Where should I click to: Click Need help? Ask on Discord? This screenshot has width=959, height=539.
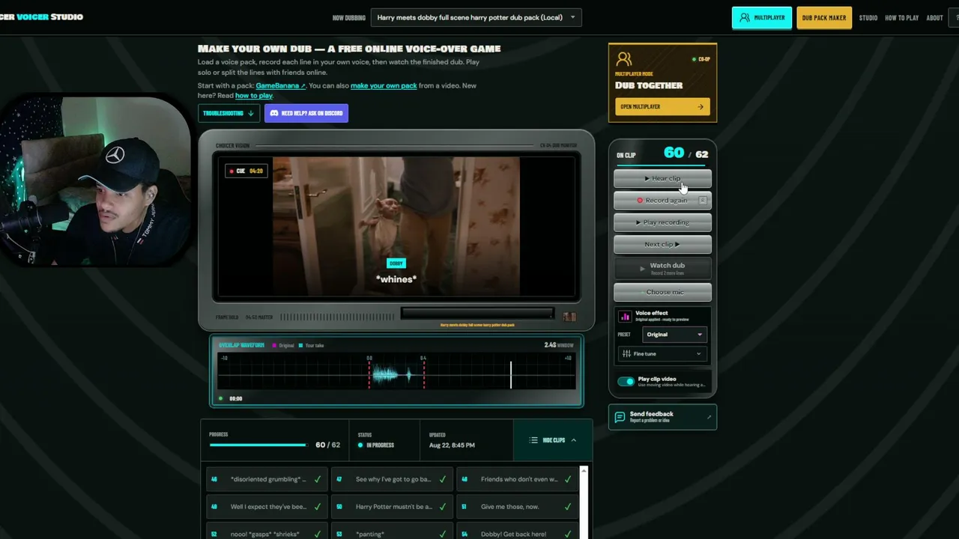click(306, 113)
